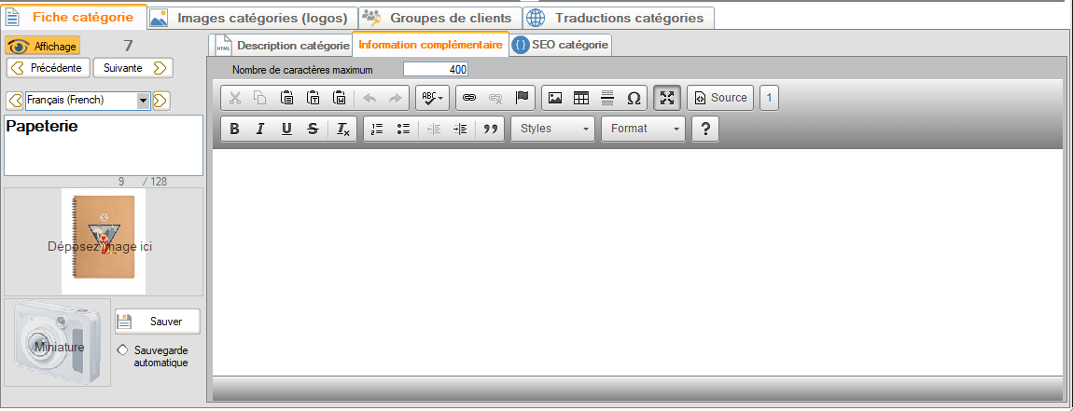Click the Insert Link icon
This screenshot has width=1073, height=411.
469,98
